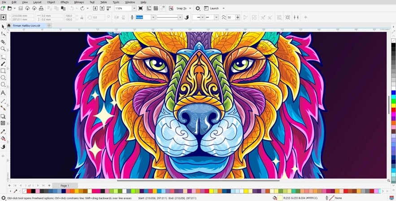The width and height of the screenshot is (396, 201).
Task: Select the Page 1 tab
Action: 65,186
